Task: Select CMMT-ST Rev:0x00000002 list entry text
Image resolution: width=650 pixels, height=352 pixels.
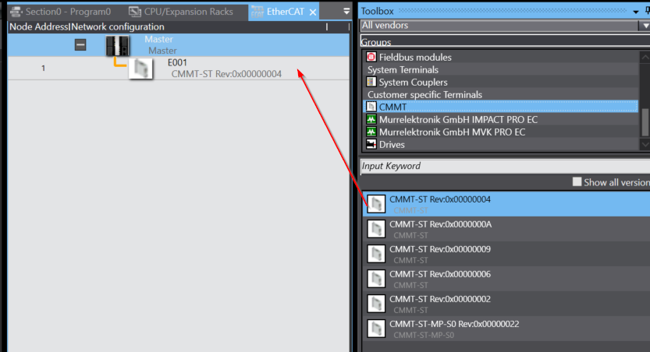Action: [x=440, y=298]
